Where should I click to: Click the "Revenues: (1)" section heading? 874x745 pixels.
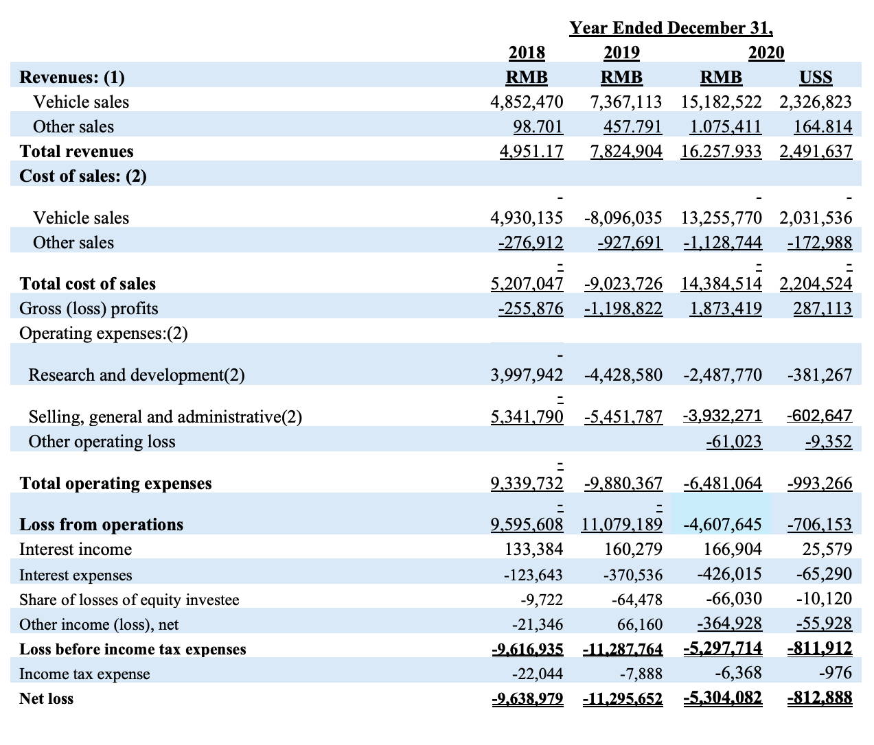[72, 77]
